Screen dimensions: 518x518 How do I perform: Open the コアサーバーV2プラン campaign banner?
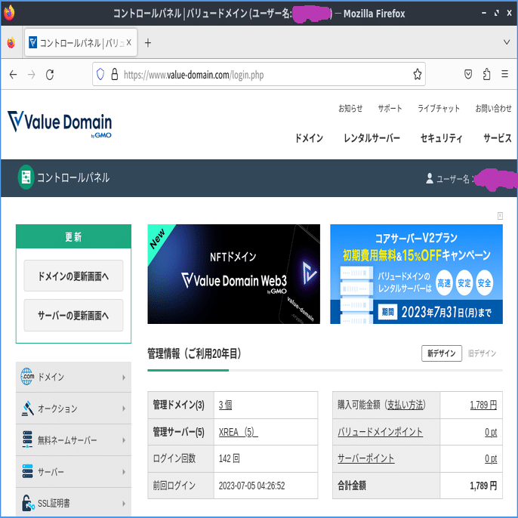coord(416,274)
